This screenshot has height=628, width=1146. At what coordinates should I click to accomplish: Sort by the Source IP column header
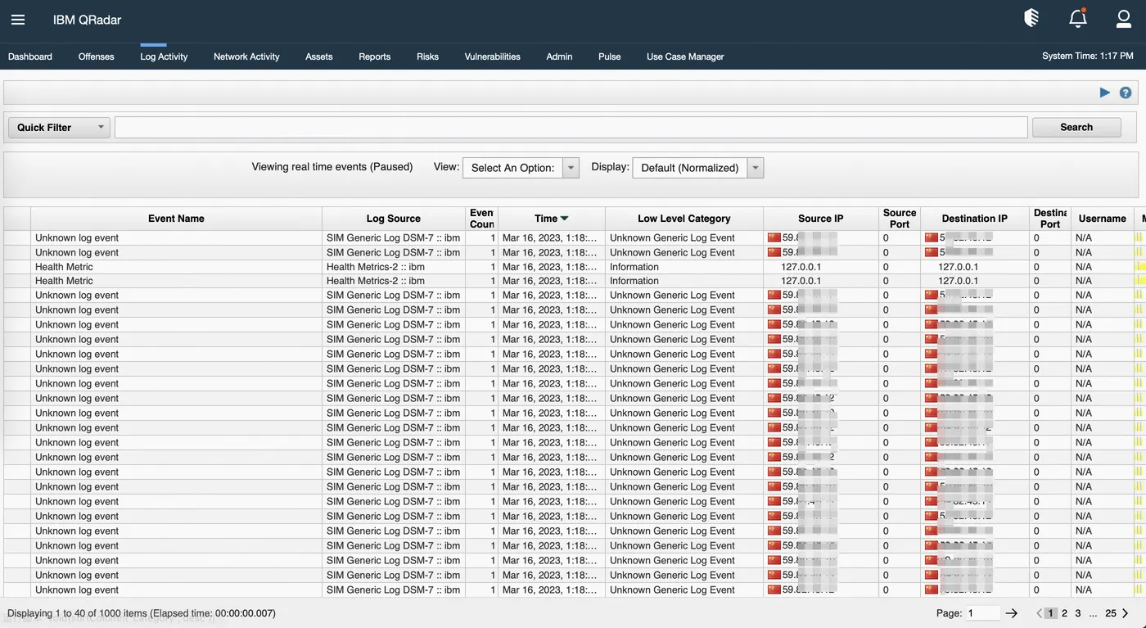click(821, 219)
